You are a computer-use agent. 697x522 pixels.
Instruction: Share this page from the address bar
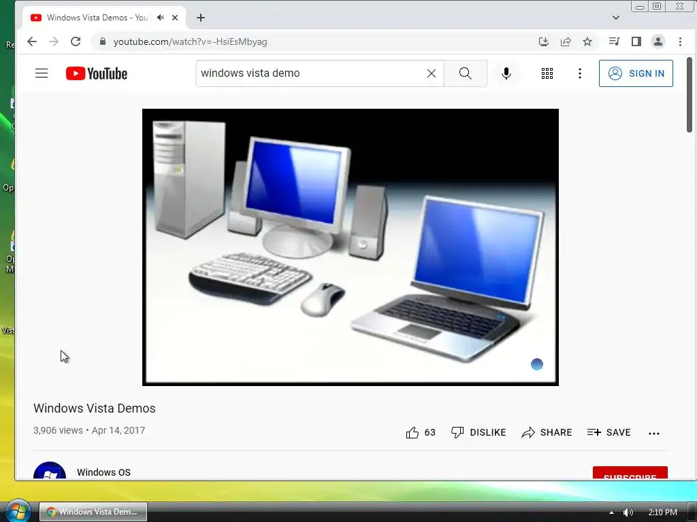tap(566, 41)
